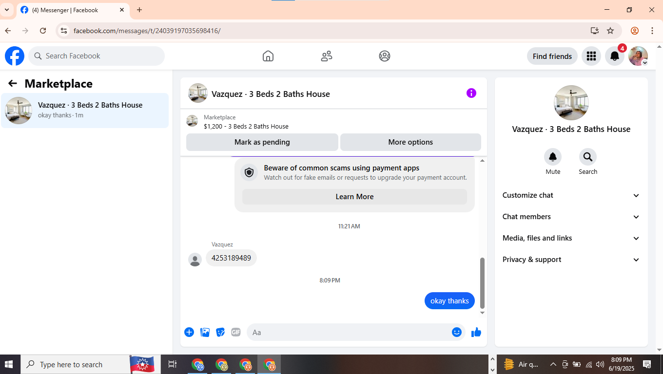Viewport: 663px width, 374px height.
Task: Open the listing photo in the right panel
Action: [x=571, y=103]
